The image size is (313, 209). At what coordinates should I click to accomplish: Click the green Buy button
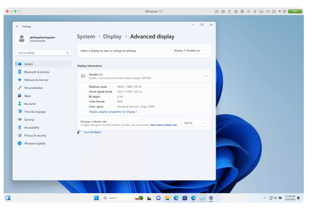(295, 12)
